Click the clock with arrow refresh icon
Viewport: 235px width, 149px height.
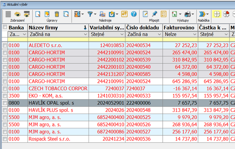111,14
